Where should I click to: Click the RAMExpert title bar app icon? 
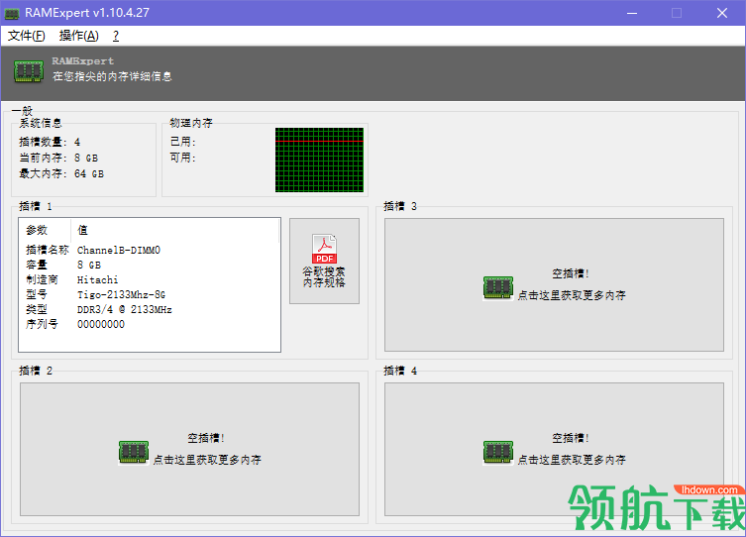[x=12, y=13]
